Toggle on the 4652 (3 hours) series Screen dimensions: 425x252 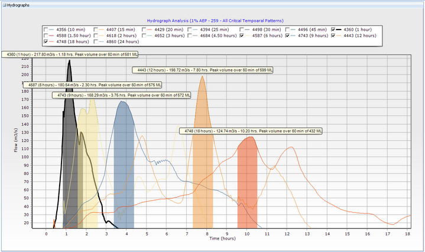[145, 36]
